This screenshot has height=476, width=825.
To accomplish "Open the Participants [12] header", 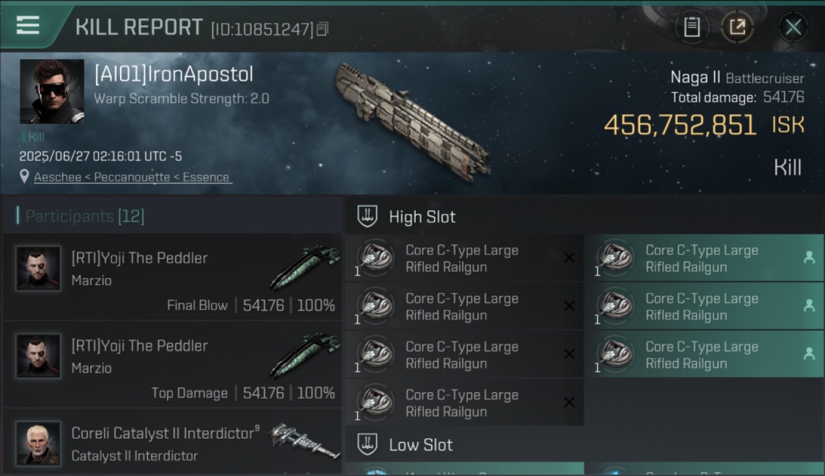I will point(85,216).
